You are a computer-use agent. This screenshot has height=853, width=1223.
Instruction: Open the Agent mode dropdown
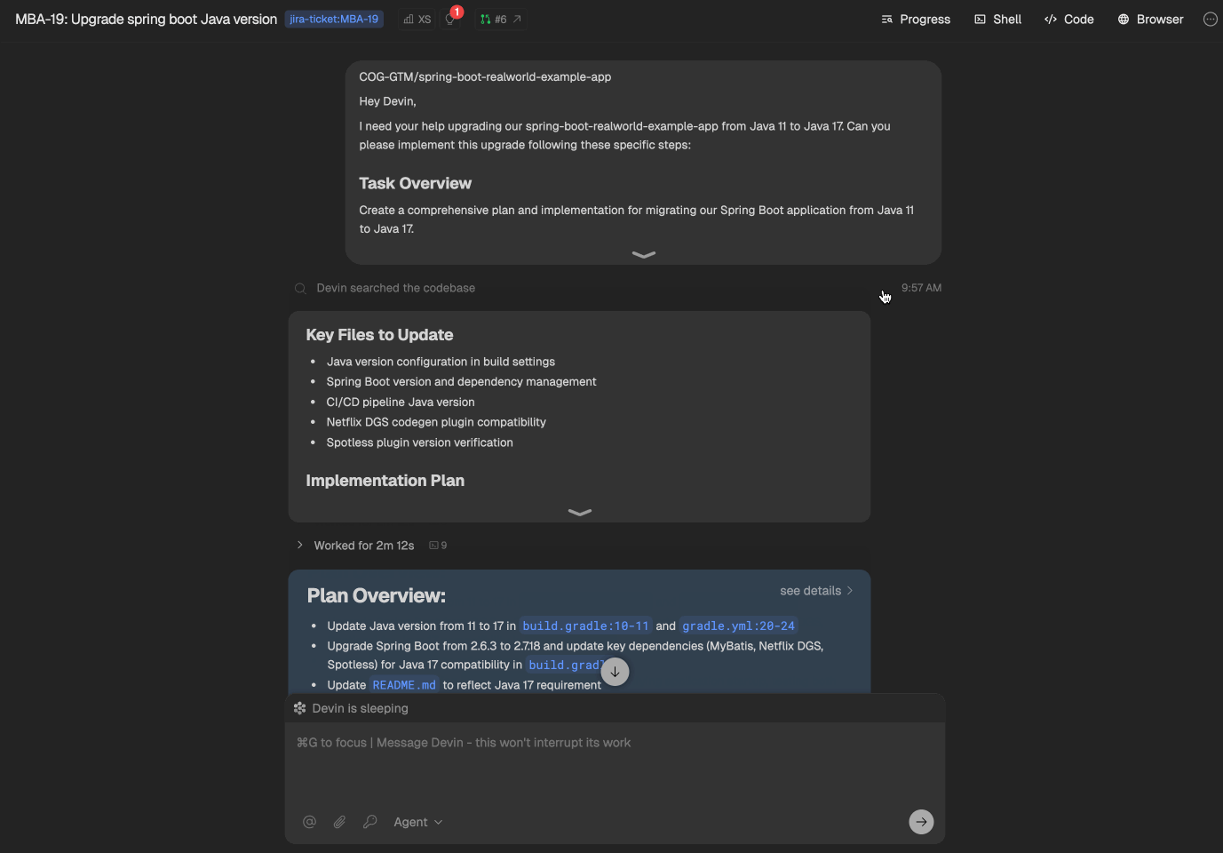click(418, 822)
